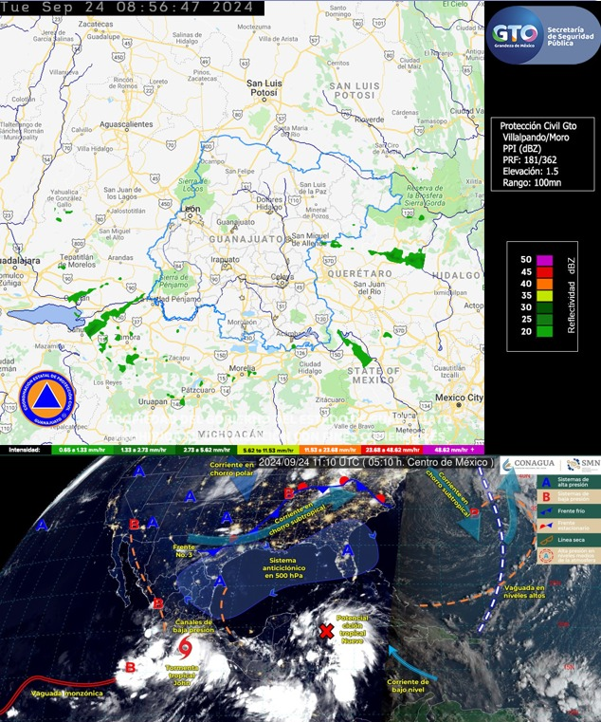Image resolution: width=601 pixels, height=722 pixels.
Task: Click the Alta presión en niveles medios legend icon
Action: pos(546,555)
